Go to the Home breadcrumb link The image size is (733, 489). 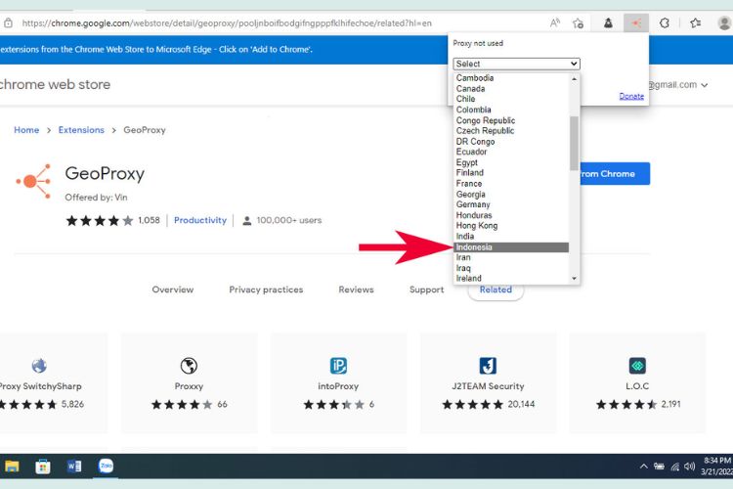point(26,130)
